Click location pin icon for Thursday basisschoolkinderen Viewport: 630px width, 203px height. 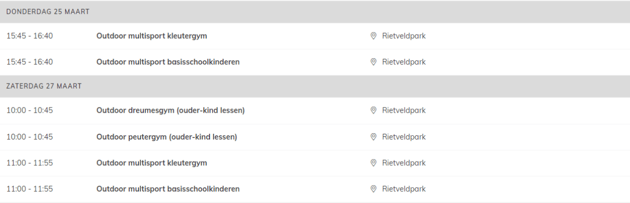(373, 62)
